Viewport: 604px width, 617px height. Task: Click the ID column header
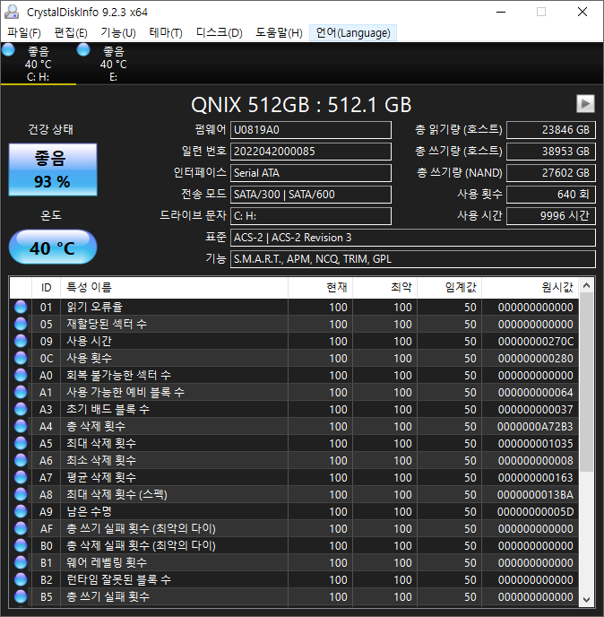(46, 288)
